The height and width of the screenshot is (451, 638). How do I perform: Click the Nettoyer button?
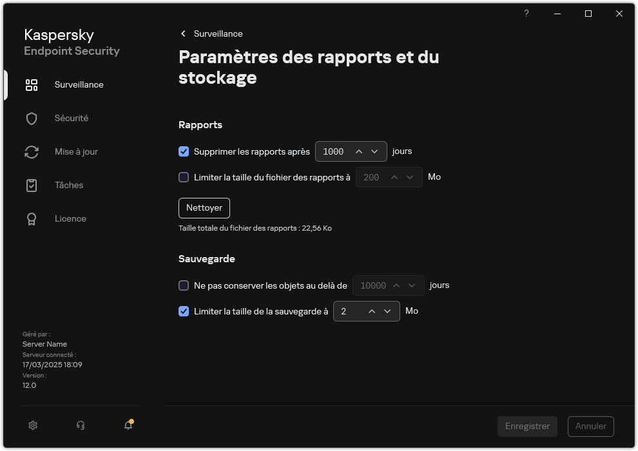(x=204, y=207)
